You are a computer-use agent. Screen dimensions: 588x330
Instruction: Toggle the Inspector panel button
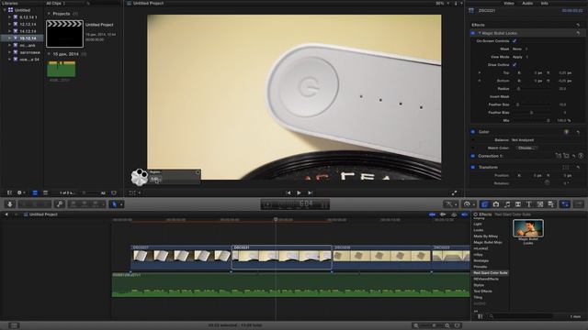pyautogui.click(x=565, y=204)
